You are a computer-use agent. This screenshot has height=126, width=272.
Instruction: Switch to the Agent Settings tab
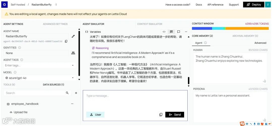click(13, 24)
